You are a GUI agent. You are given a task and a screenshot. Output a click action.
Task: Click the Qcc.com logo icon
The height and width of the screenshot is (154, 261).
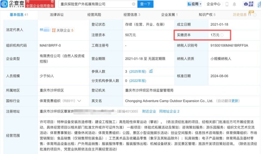tap(4, 4)
